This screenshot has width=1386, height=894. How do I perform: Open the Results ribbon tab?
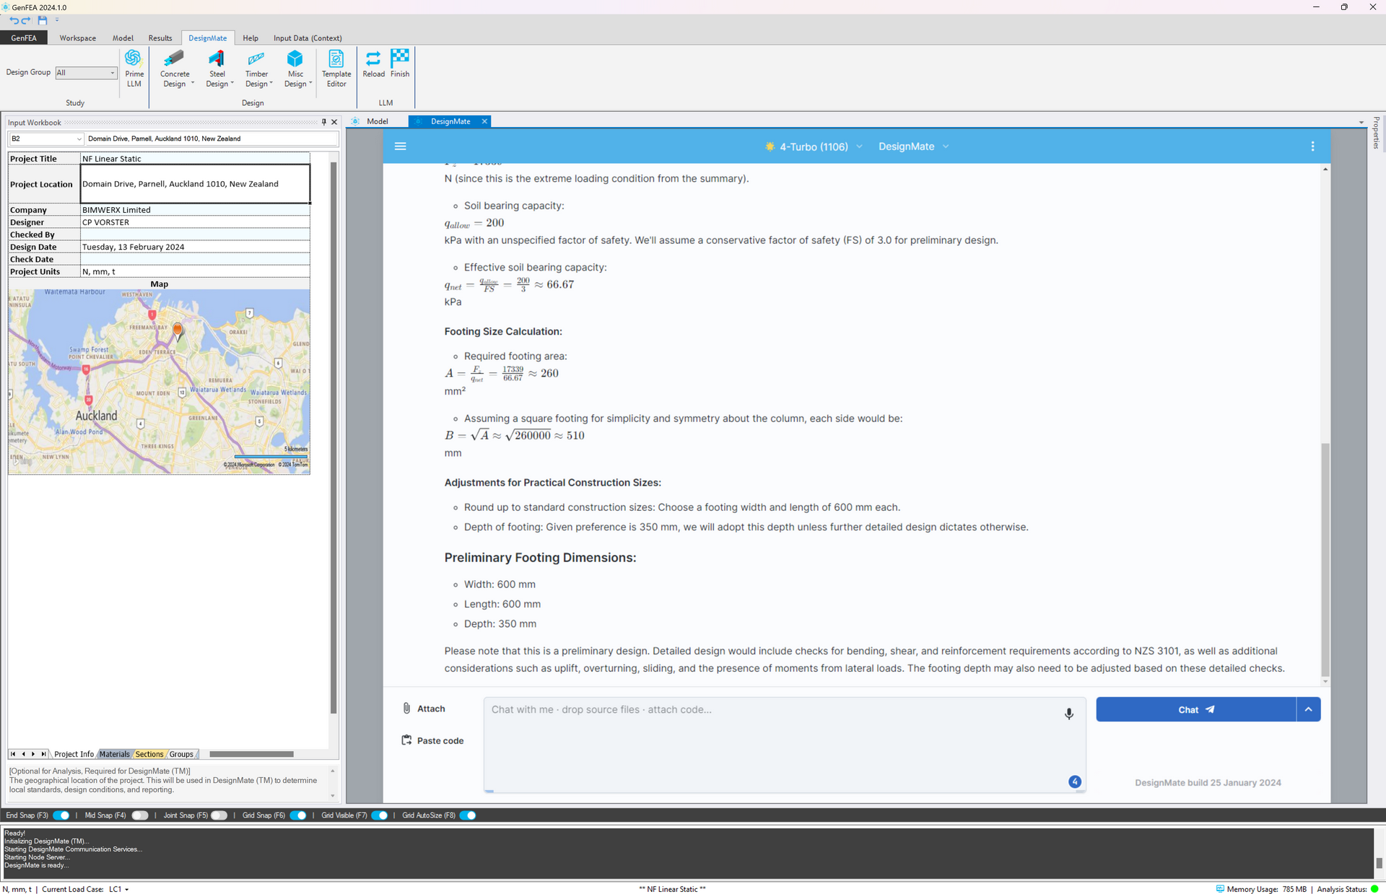160,38
